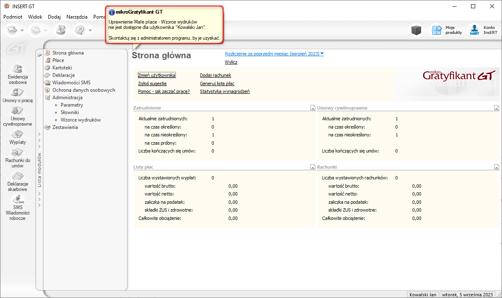
Task: Click the Zmień użytkownika link
Action: point(157,75)
